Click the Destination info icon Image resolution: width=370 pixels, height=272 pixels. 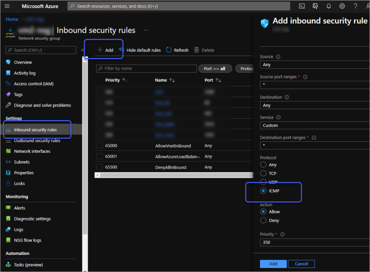point(286,97)
